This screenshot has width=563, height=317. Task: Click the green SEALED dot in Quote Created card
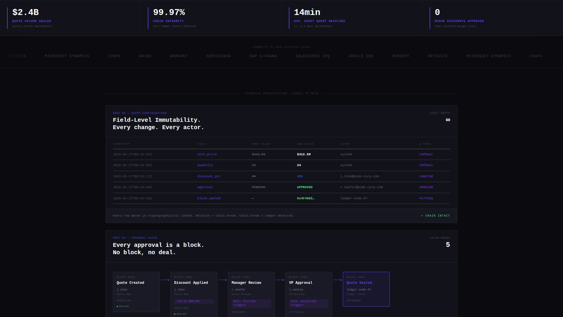point(117,306)
